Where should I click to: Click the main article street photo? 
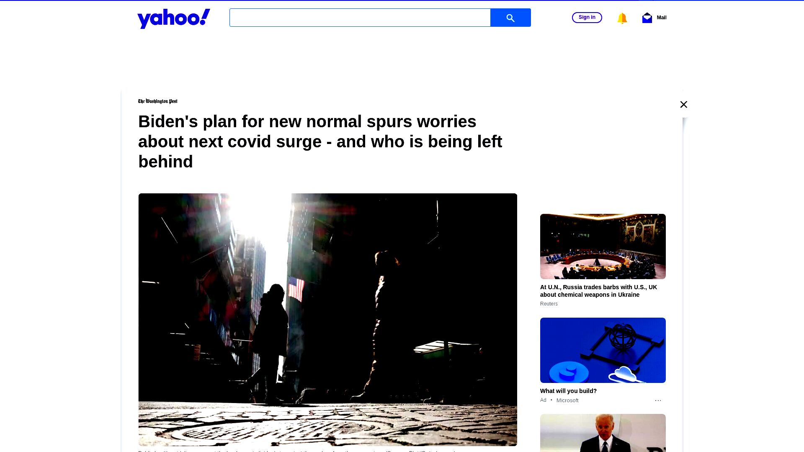coord(327,320)
